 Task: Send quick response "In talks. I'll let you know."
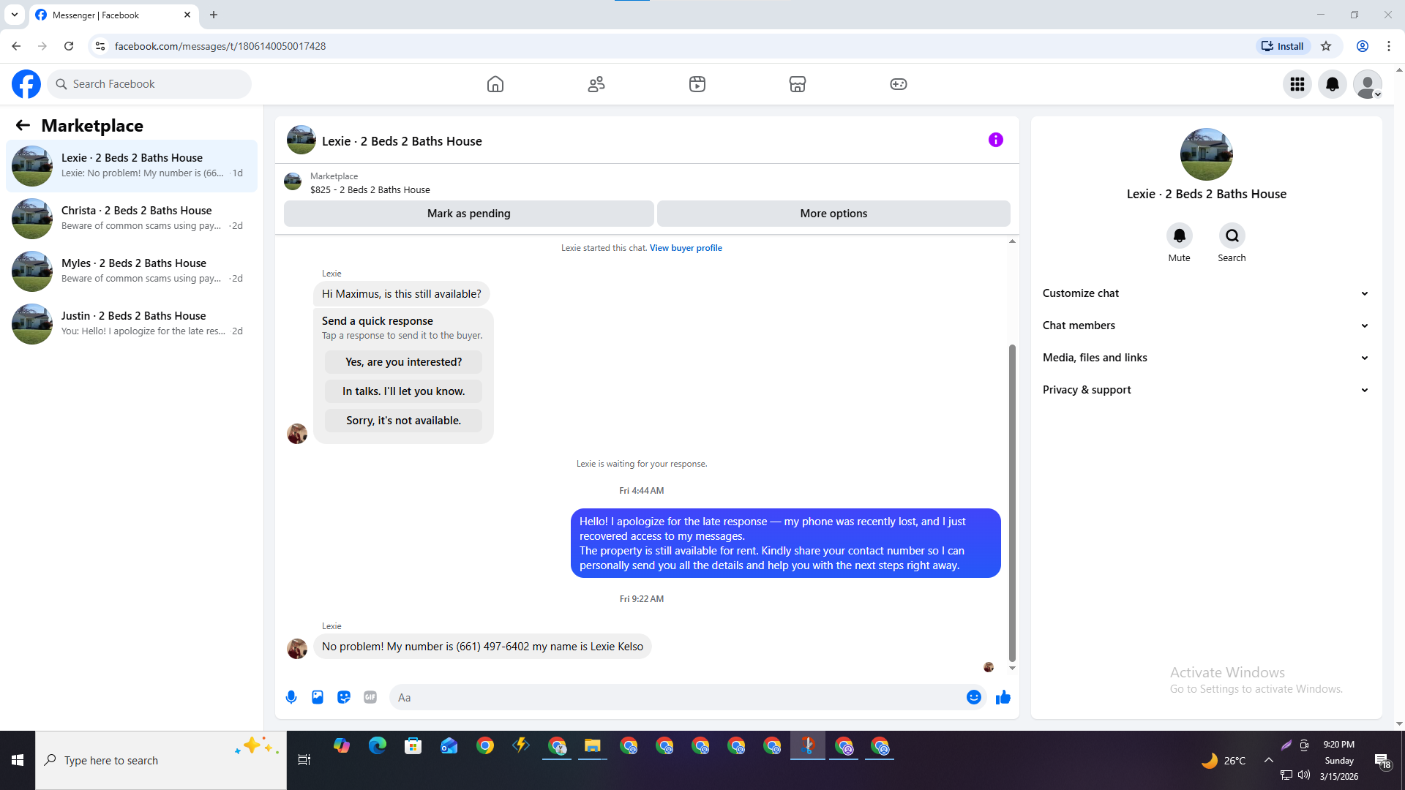(x=404, y=391)
